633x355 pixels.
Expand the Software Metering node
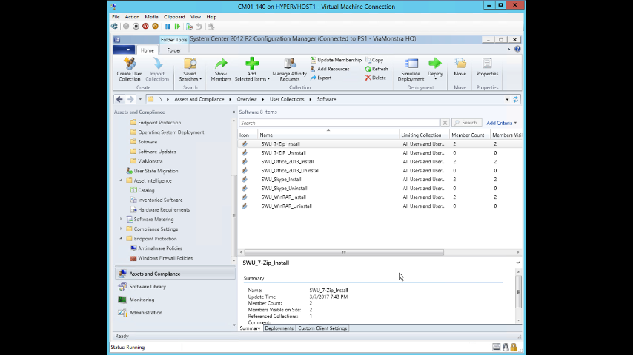(x=122, y=220)
